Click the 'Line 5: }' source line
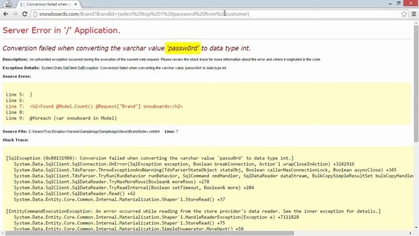 pyautogui.click(x=19, y=94)
